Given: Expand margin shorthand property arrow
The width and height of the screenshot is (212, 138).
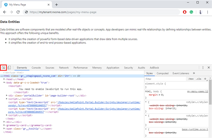Looking at the screenshot, I should pos(160,95).
